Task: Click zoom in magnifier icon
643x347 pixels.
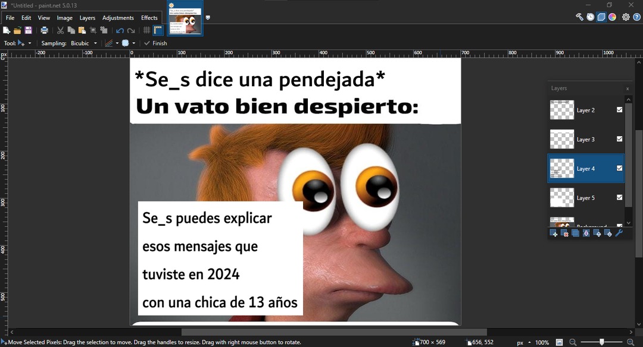Action: 630,342
